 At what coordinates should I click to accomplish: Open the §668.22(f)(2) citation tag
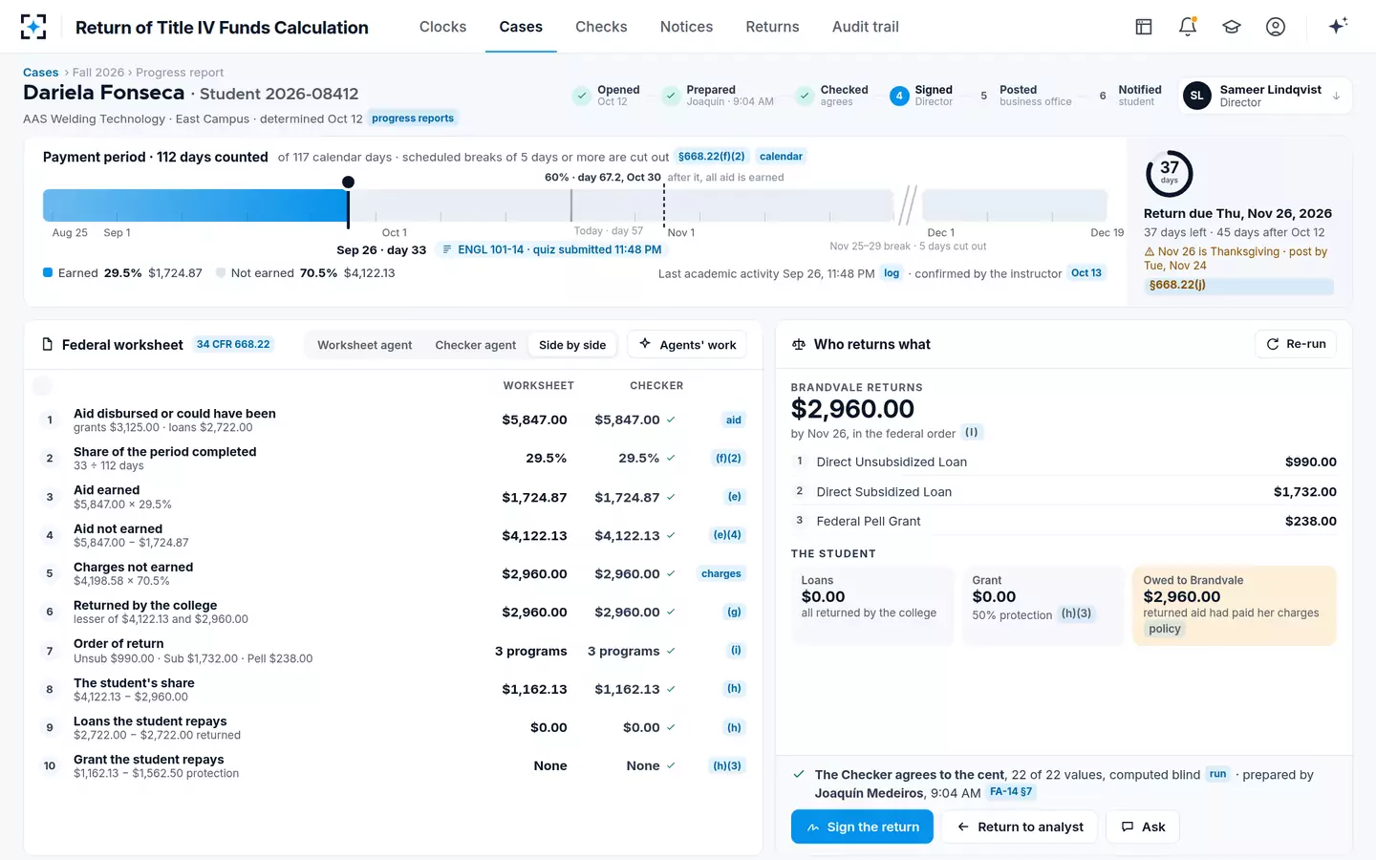pyautogui.click(x=712, y=157)
